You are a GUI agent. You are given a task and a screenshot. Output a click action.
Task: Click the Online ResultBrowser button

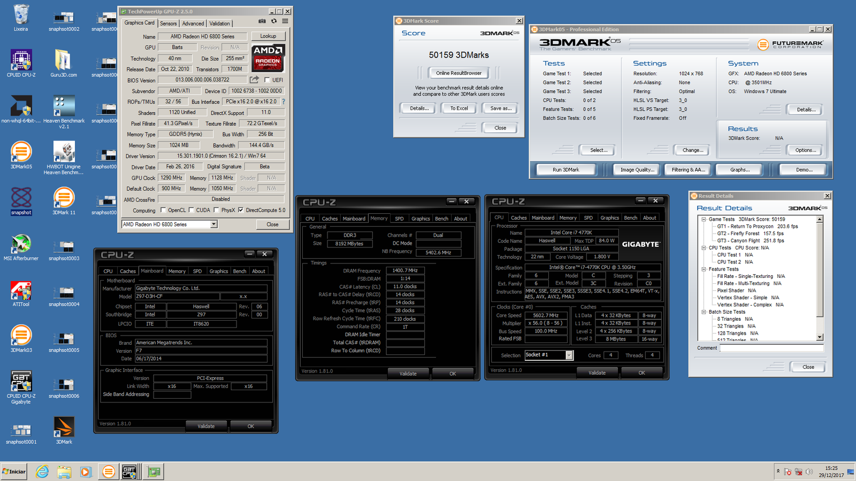tap(458, 73)
